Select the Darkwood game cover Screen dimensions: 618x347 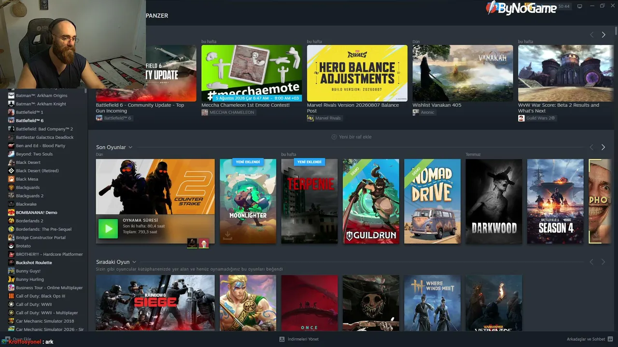(x=494, y=201)
